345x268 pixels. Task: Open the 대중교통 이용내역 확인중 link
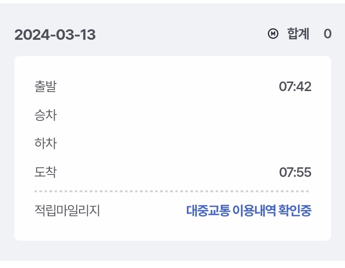(x=249, y=210)
